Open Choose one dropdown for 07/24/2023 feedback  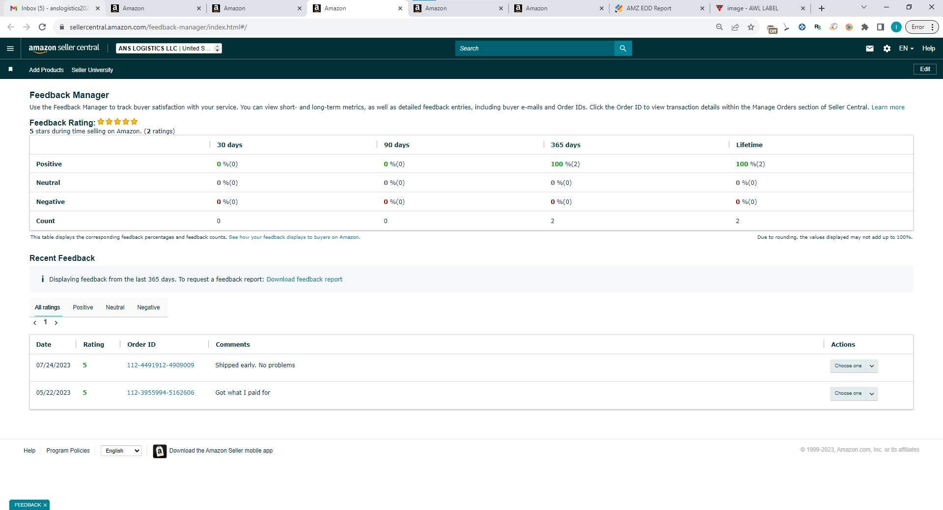854,366
